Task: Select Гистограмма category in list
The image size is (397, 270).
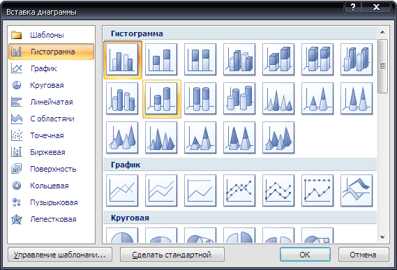Action: tap(52, 52)
